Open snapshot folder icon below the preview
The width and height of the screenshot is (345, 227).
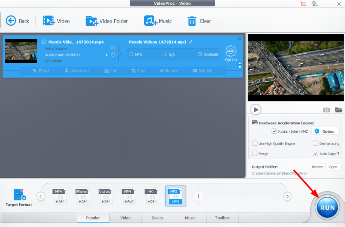[338, 110]
